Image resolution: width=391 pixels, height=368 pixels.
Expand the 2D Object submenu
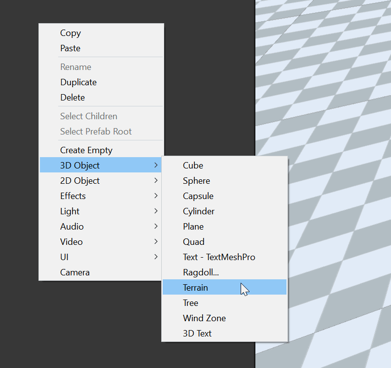tap(80, 181)
